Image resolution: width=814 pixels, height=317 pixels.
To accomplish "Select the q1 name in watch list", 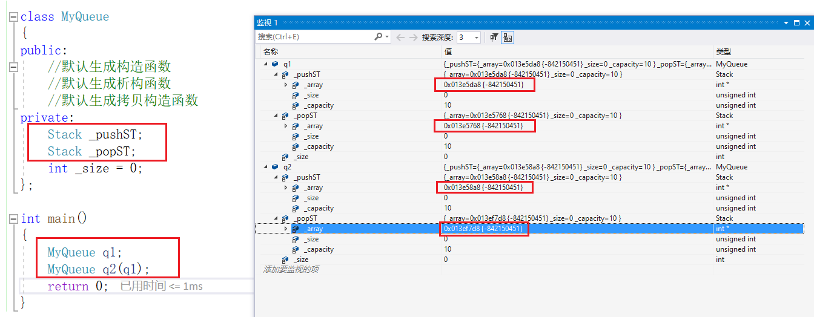I will 286,64.
